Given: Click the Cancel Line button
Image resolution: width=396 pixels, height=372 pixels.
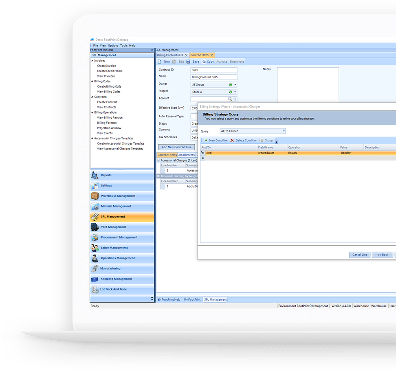Looking at the screenshot, I should click(360, 255).
